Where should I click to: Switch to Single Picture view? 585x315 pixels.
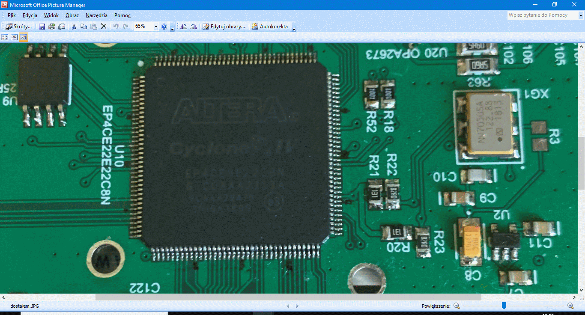coord(24,37)
